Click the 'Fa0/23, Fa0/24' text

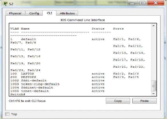click(x=25, y=70)
